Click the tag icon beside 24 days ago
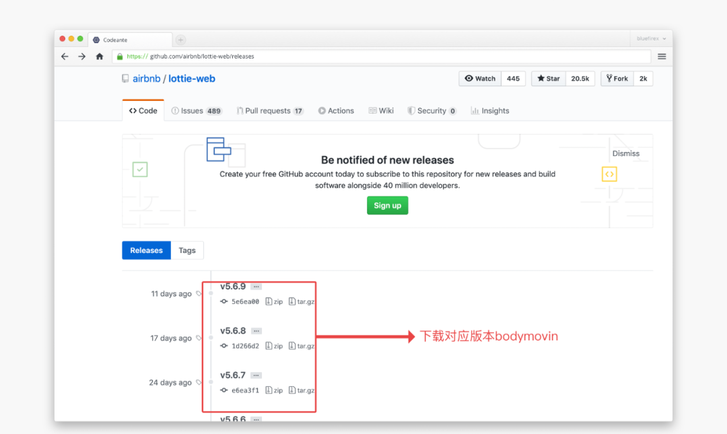The width and height of the screenshot is (727, 434). tap(199, 383)
